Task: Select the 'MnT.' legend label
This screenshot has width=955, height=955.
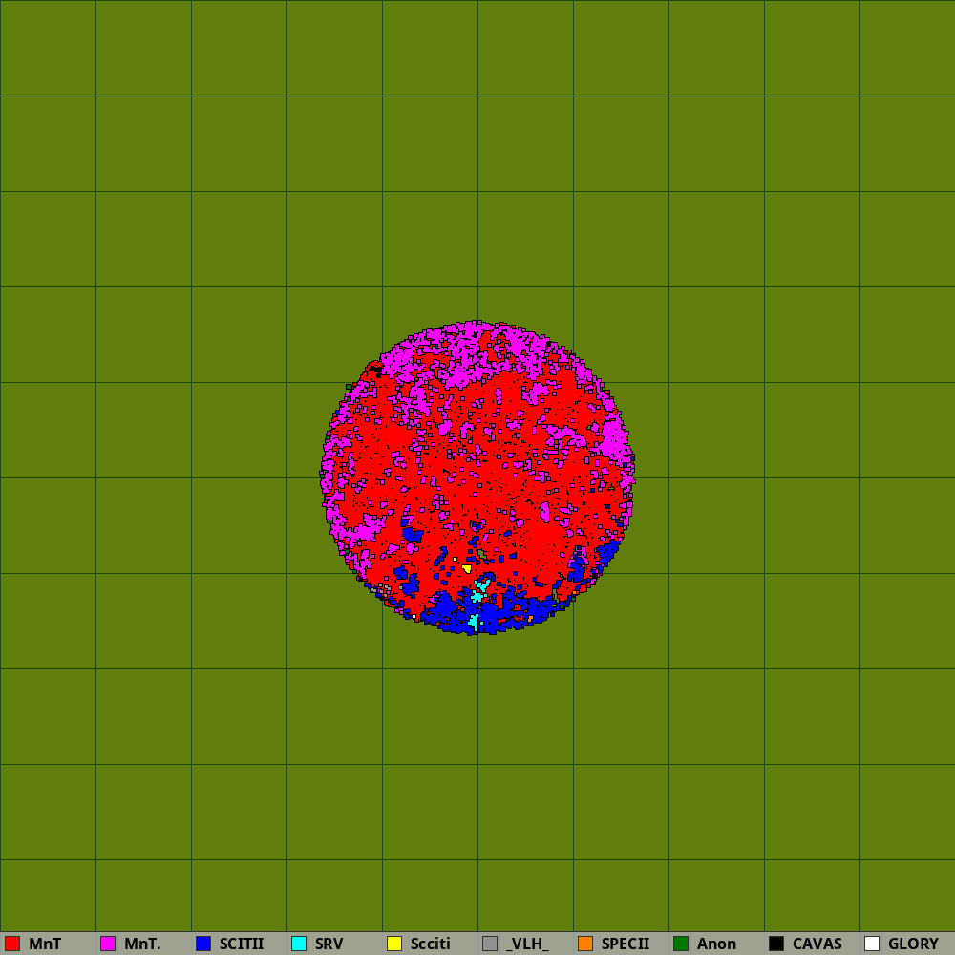Action: coord(142,944)
